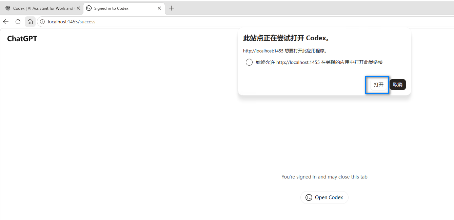Click the 取消 button to cancel
This screenshot has width=454, height=220.
(398, 85)
